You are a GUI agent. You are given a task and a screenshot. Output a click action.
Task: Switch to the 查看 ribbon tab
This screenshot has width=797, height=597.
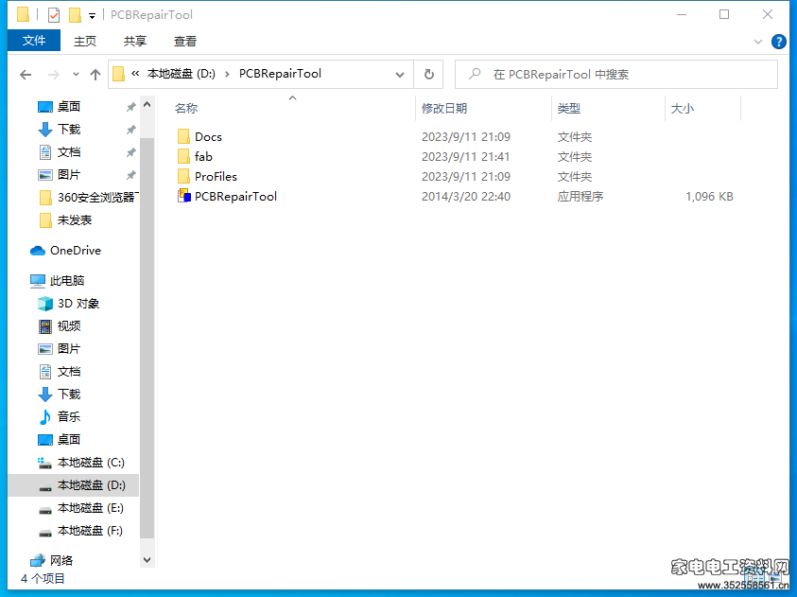click(185, 42)
